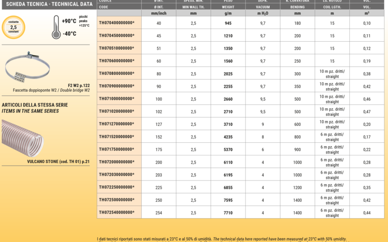Select product code TH072540000000*
Viewport: 388px width, 242px height.
[116, 212]
